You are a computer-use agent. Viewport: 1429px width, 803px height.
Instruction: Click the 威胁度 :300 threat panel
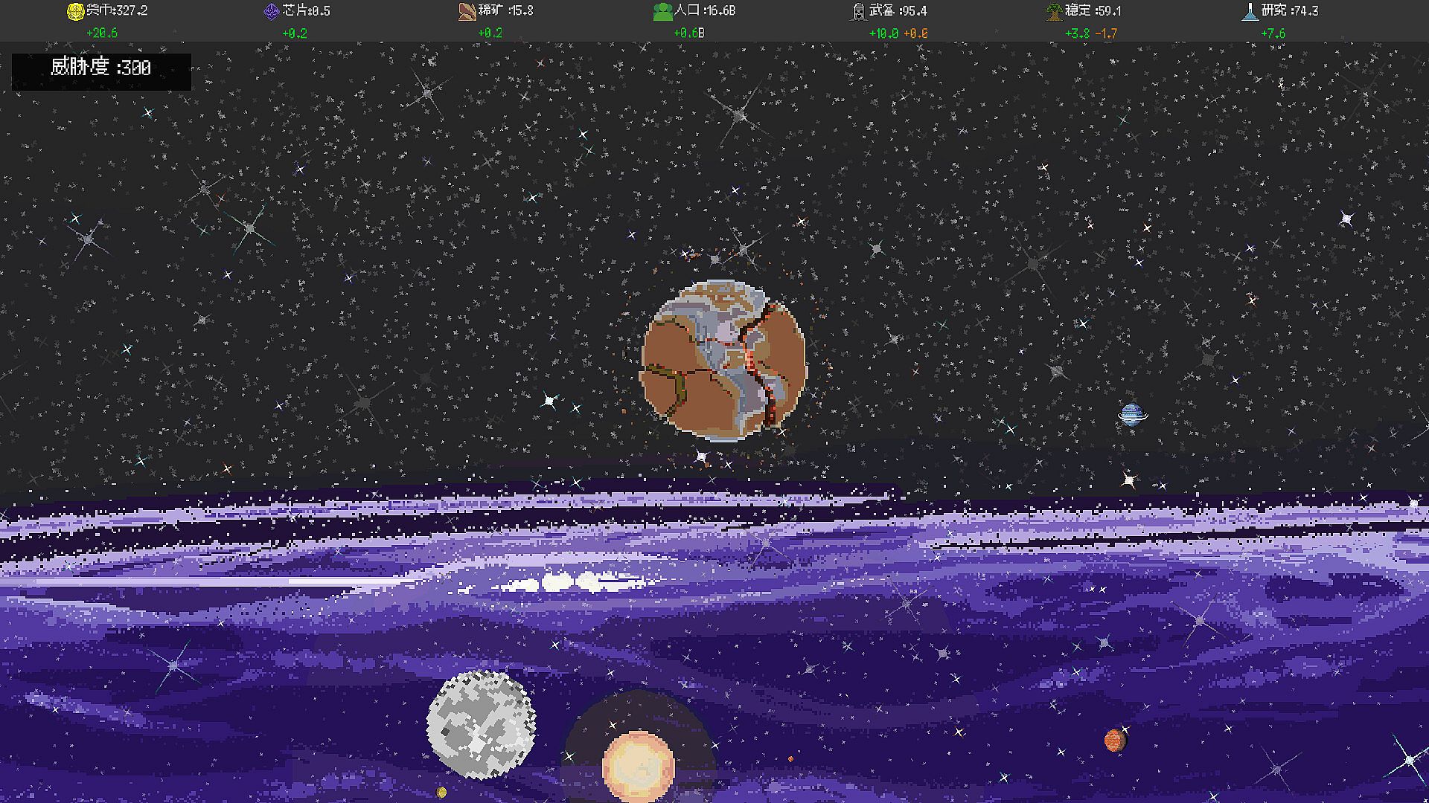[x=101, y=68]
